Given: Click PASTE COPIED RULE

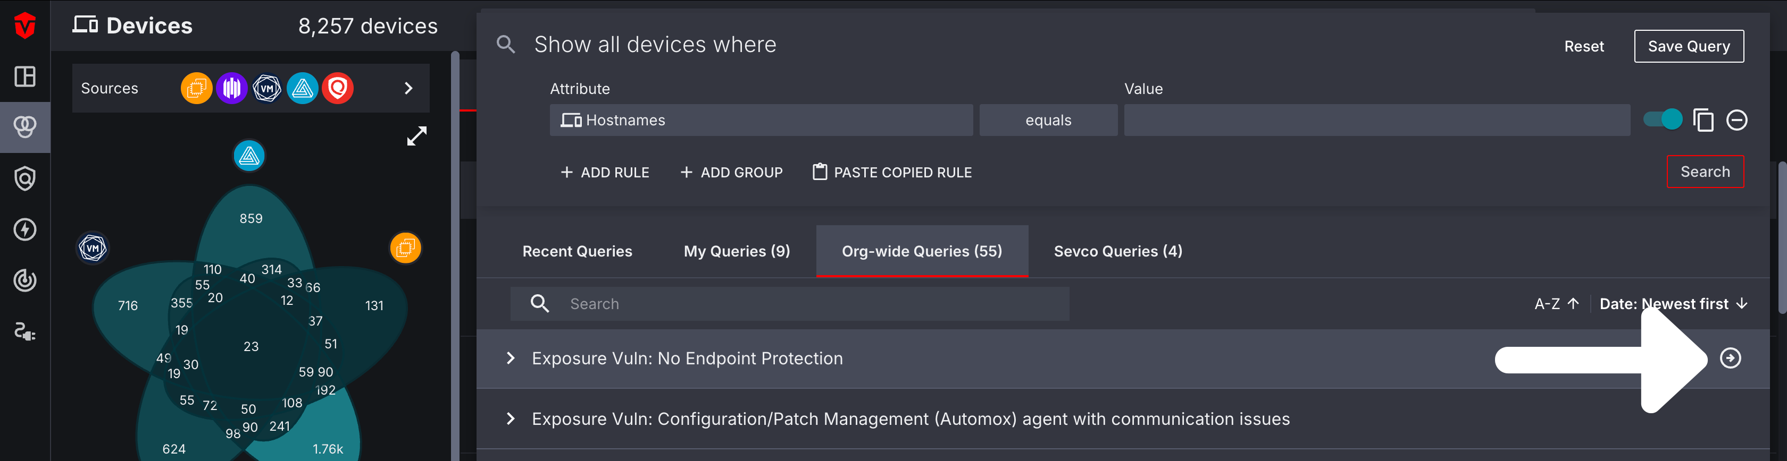Looking at the screenshot, I should tap(892, 172).
